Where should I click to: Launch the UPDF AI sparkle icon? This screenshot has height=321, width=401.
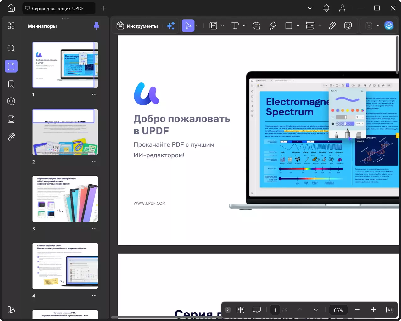170,26
